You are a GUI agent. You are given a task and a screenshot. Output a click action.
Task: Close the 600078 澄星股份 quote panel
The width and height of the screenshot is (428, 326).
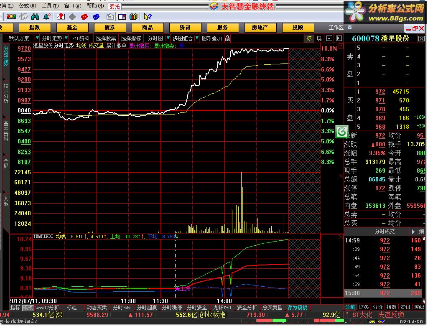click(421, 39)
